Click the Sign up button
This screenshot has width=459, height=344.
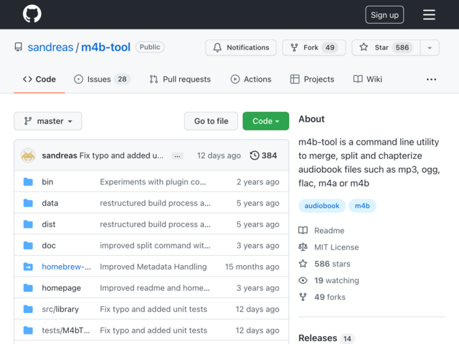pos(384,14)
